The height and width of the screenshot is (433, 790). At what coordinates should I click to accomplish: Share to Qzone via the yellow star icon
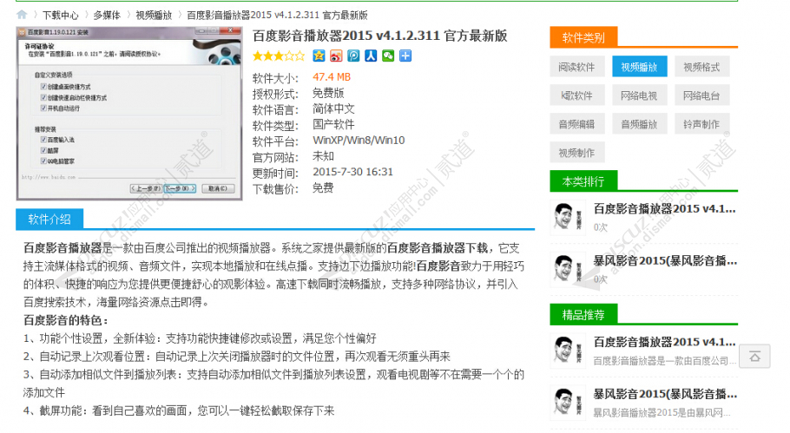(319, 56)
